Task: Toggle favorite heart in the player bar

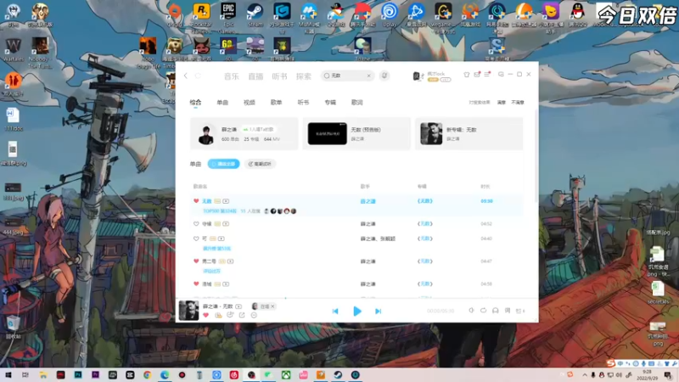Action: point(205,315)
